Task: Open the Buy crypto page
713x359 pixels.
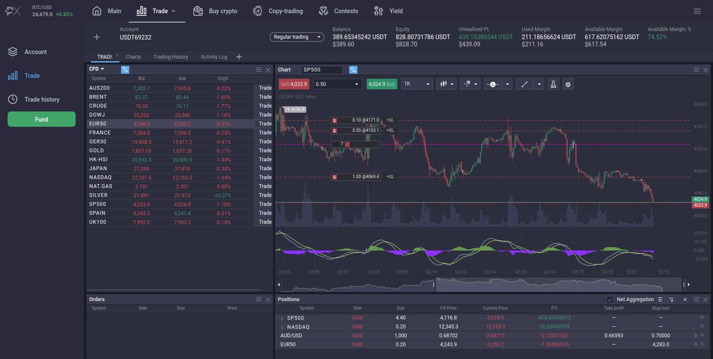Action: (x=215, y=11)
